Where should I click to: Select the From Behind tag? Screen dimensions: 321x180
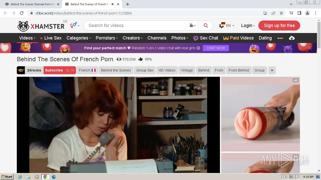pyautogui.click(x=239, y=70)
